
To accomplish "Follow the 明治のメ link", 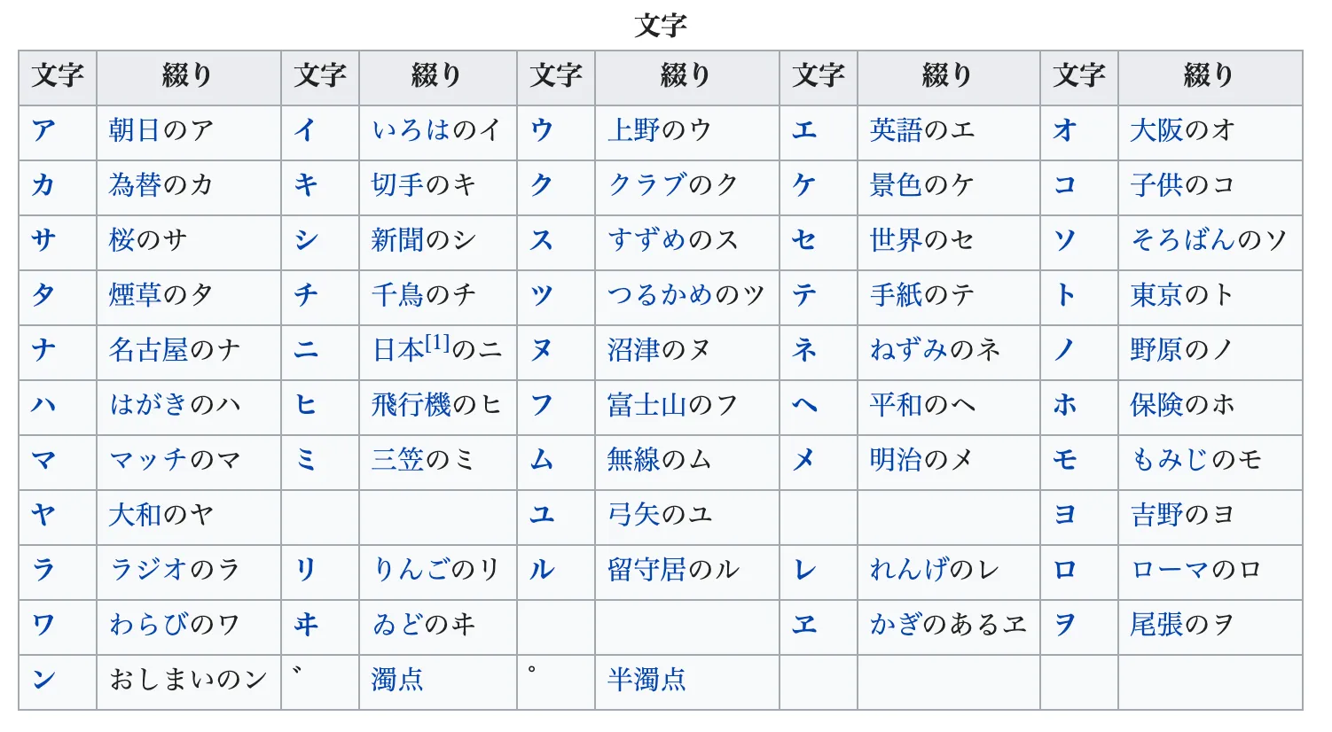I will point(921,461).
